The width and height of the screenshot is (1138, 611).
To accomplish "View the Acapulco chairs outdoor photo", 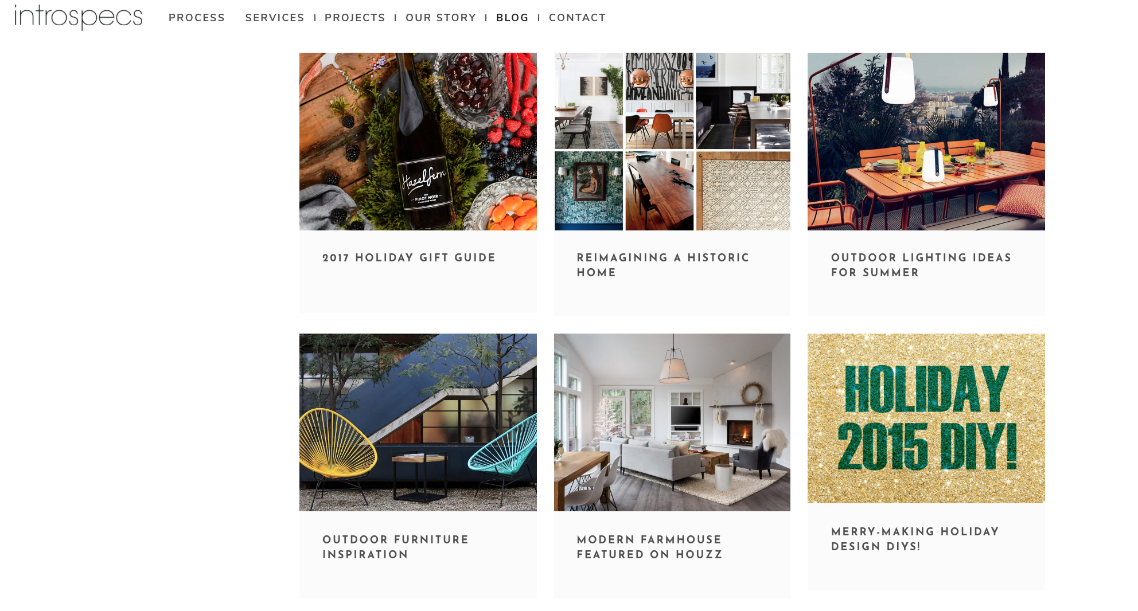I will (418, 422).
